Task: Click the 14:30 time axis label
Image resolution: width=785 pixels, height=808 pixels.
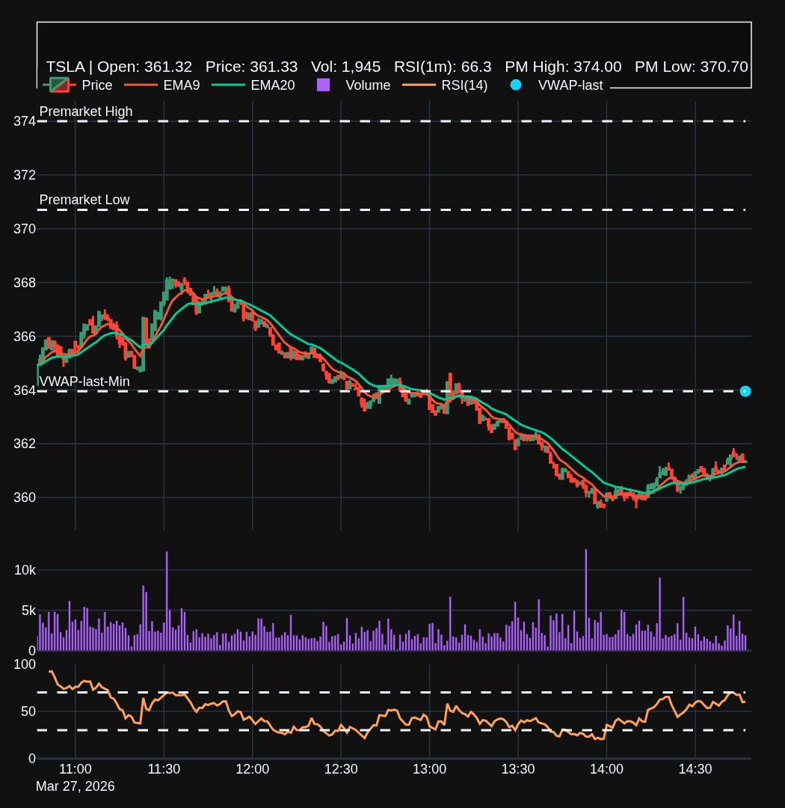Action: (x=695, y=769)
